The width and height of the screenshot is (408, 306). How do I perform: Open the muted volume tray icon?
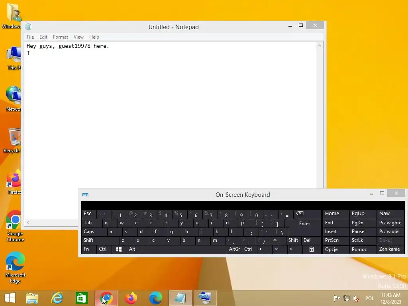click(x=356, y=298)
